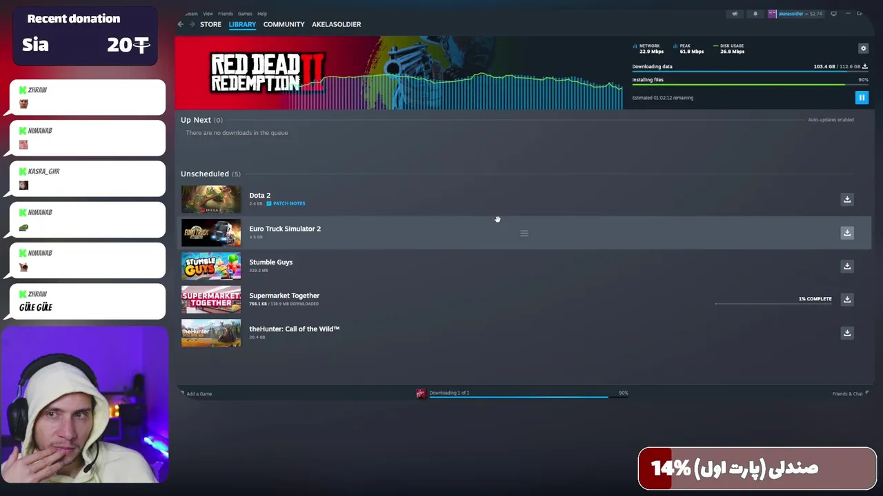Viewport: 883px width, 496px height.
Task: Click the game icon in bottom download status
Action: coord(421,393)
